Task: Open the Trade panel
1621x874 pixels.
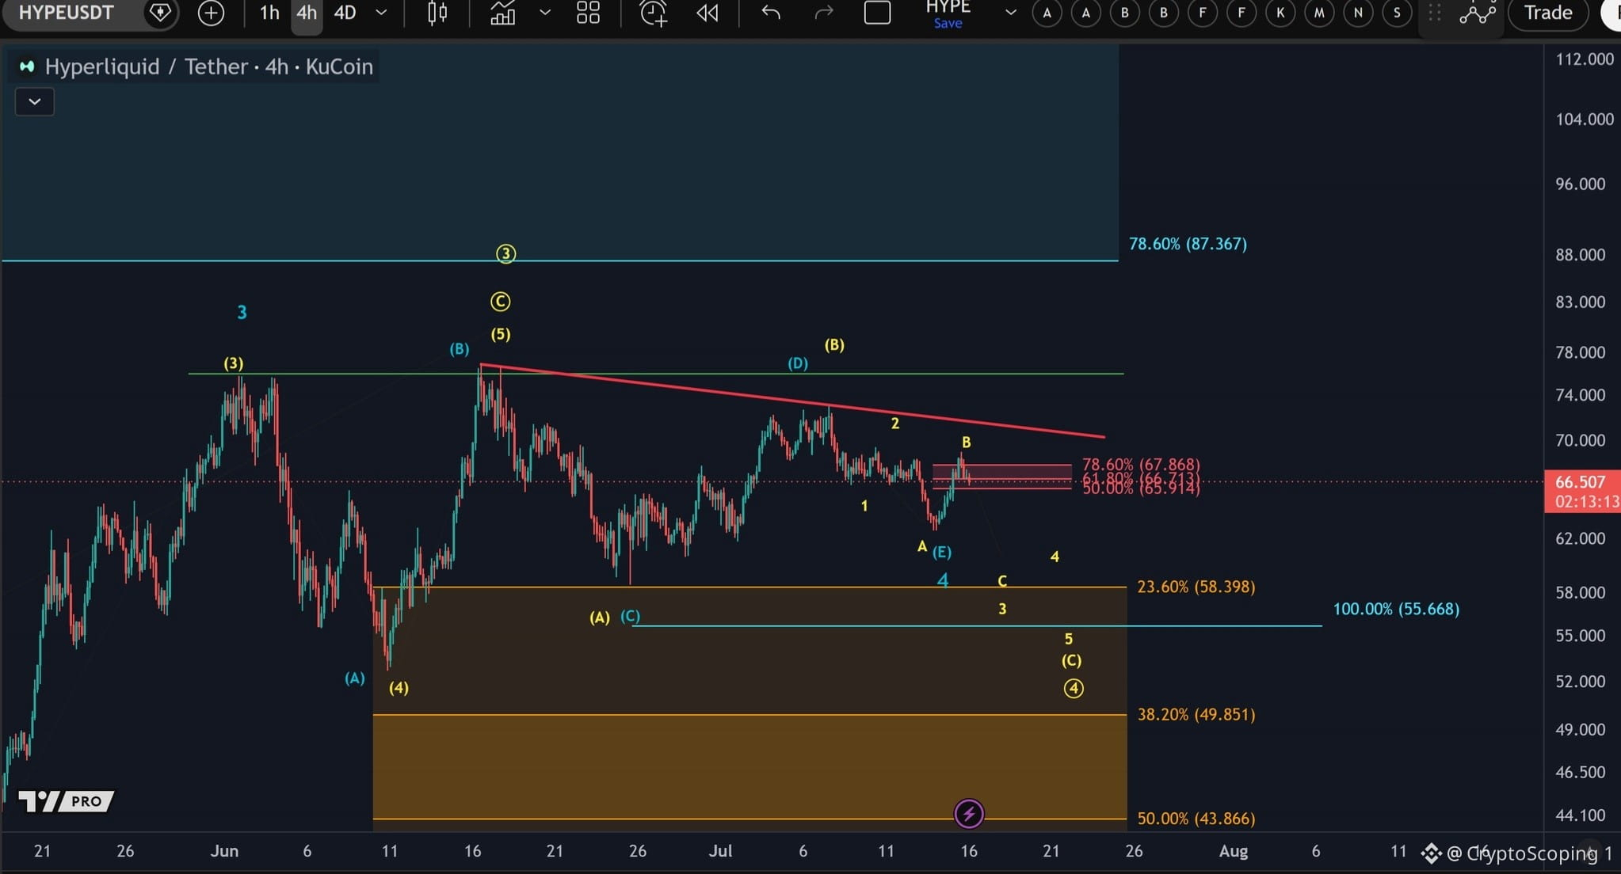Action: pyautogui.click(x=1548, y=13)
